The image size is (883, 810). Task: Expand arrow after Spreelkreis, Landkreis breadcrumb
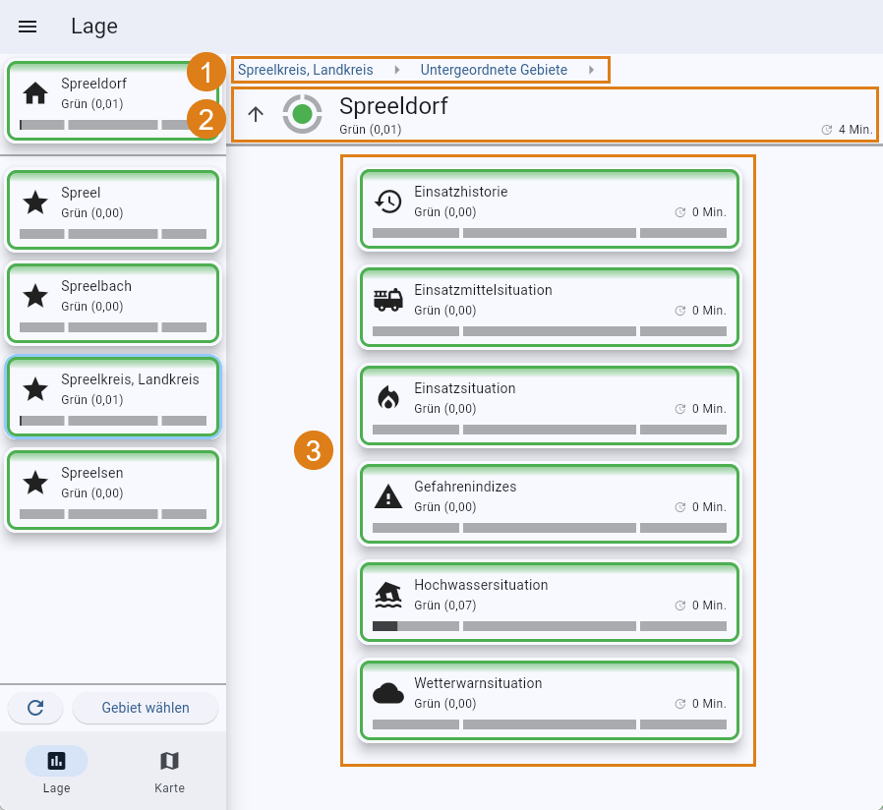[397, 70]
